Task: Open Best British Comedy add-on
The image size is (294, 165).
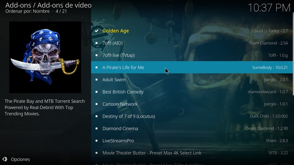Action: point(192,92)
